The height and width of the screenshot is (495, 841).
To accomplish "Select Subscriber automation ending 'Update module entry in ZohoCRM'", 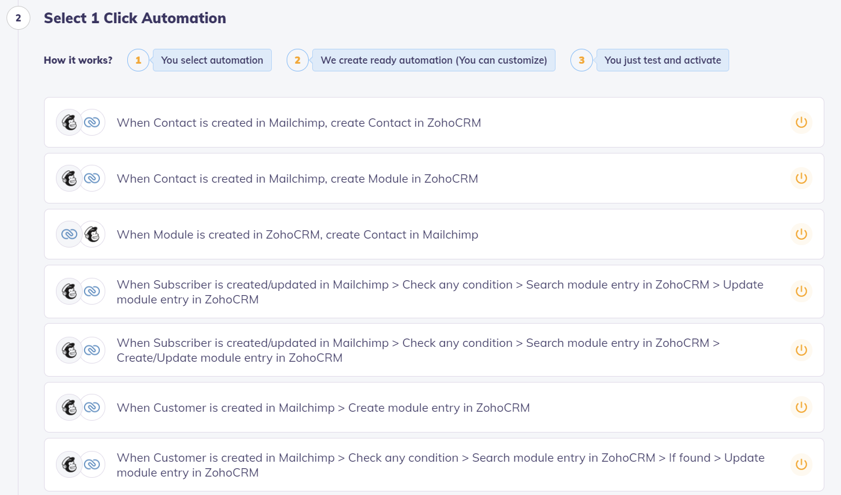I will (x=434, y=292).
